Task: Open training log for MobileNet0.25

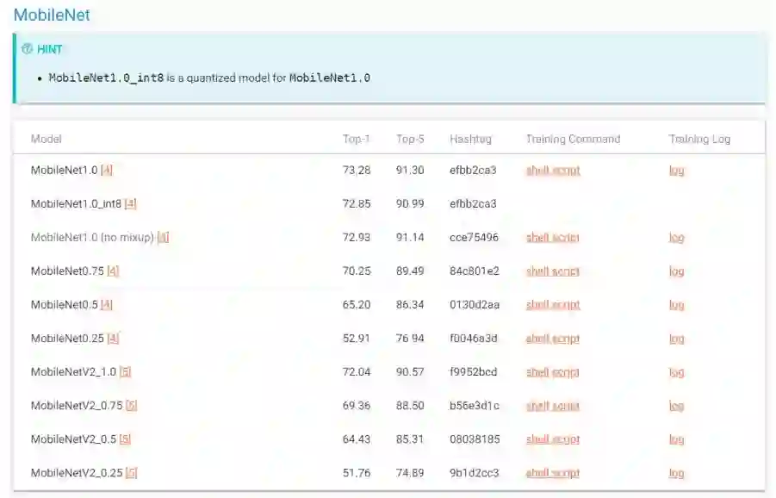Action: [676, 339]
